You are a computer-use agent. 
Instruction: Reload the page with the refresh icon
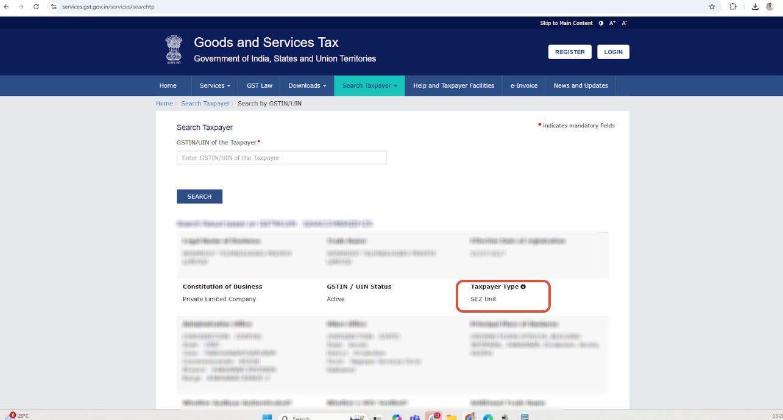(36, 7)
